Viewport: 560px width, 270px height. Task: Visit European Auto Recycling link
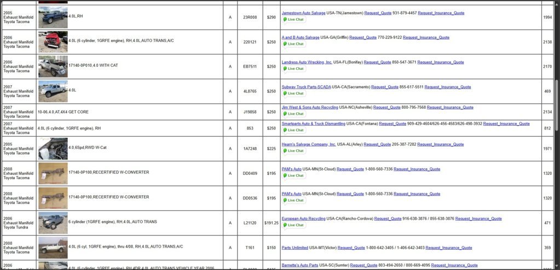click(x=304, y=219)
